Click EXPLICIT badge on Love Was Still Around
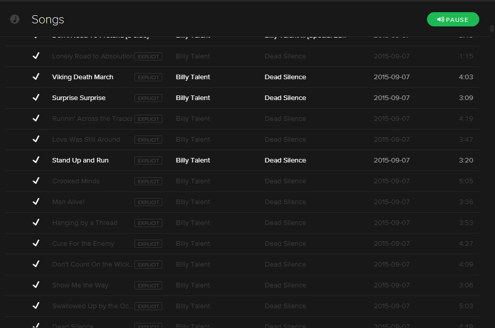495x328 pixels. coord(149,140)
